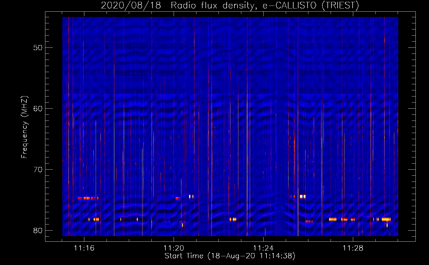
Task: Click the 80 frequency tick label
Action: (38, 231)
